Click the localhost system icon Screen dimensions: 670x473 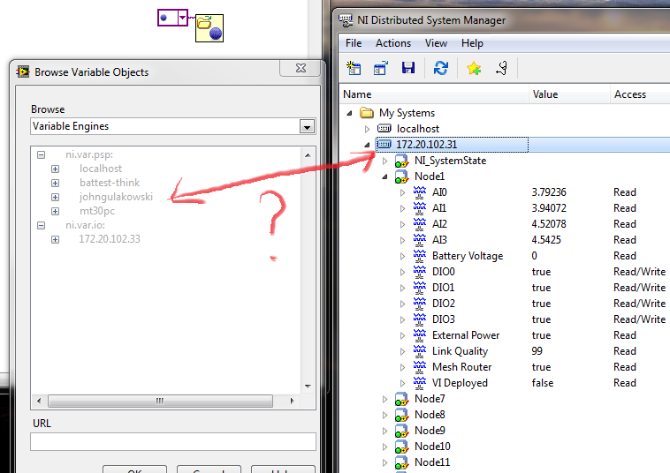pyautogui.click(x=384, y=128)
